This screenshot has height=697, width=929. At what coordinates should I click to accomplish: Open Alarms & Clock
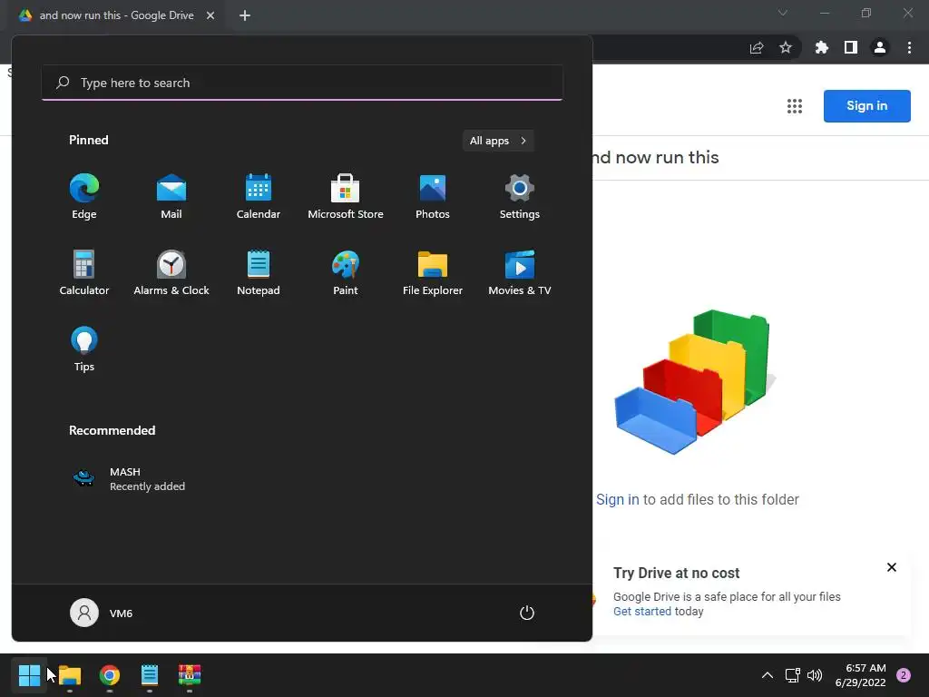[x=171, y=273]
